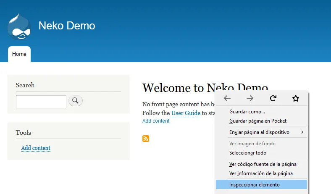
Task: Click the Search block heading
Action: (x=25, y=85)
